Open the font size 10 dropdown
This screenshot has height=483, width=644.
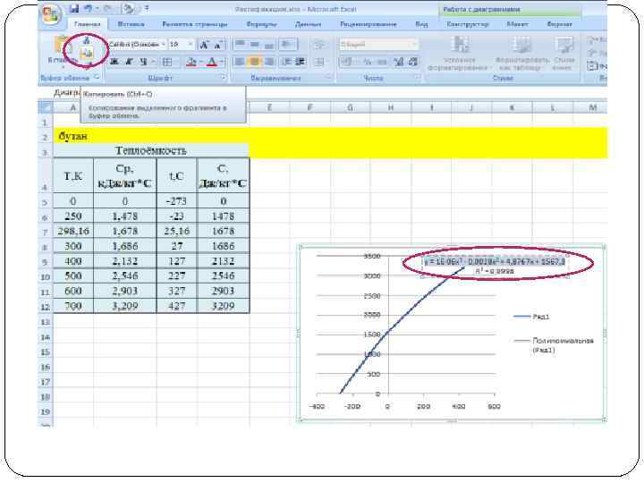click(x=190, y=45)
